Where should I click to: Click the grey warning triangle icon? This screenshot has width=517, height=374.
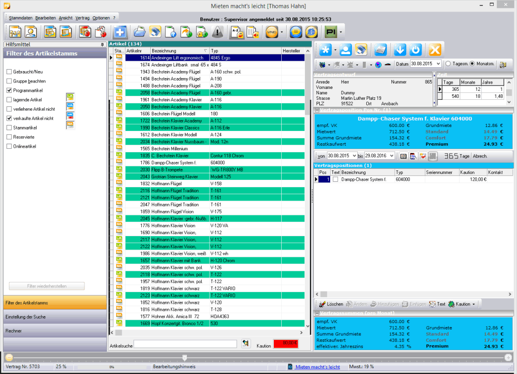click(217, 32)
